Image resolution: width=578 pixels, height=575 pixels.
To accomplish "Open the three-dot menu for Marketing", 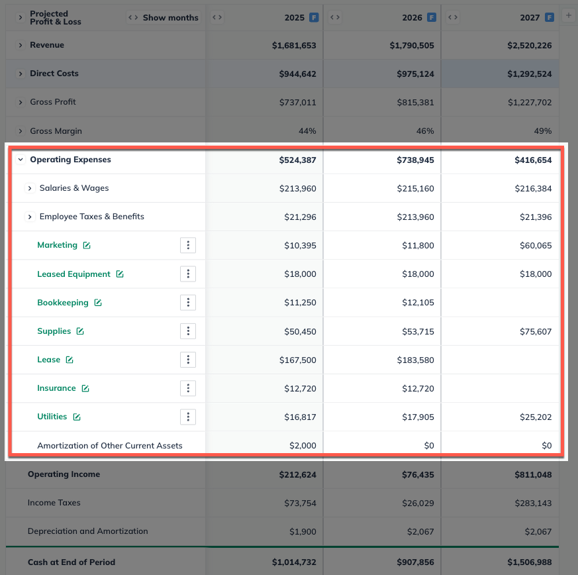I will [188, 245].
